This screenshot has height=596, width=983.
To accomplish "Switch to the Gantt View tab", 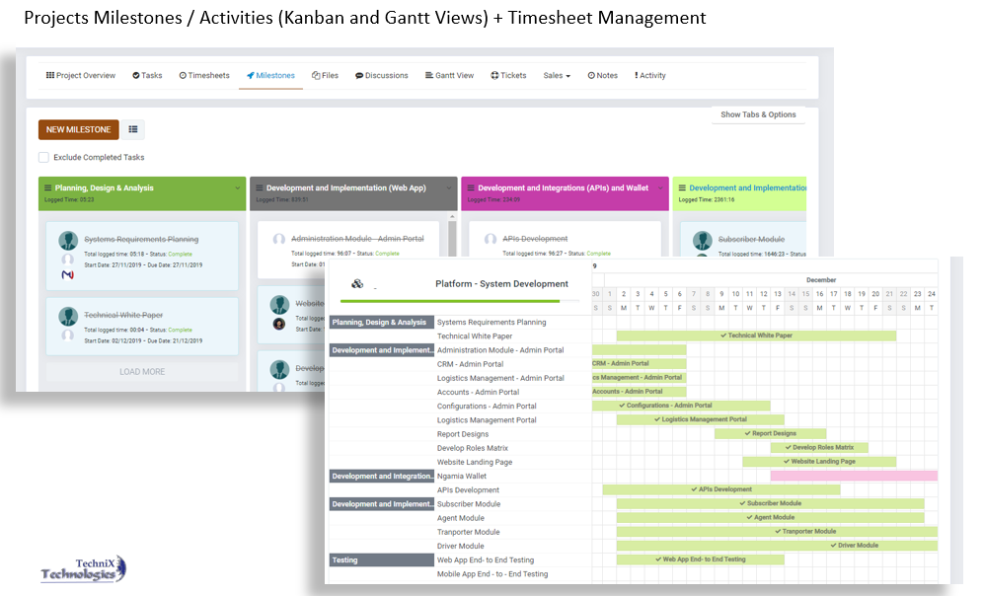I will click(x=449, y=75).
